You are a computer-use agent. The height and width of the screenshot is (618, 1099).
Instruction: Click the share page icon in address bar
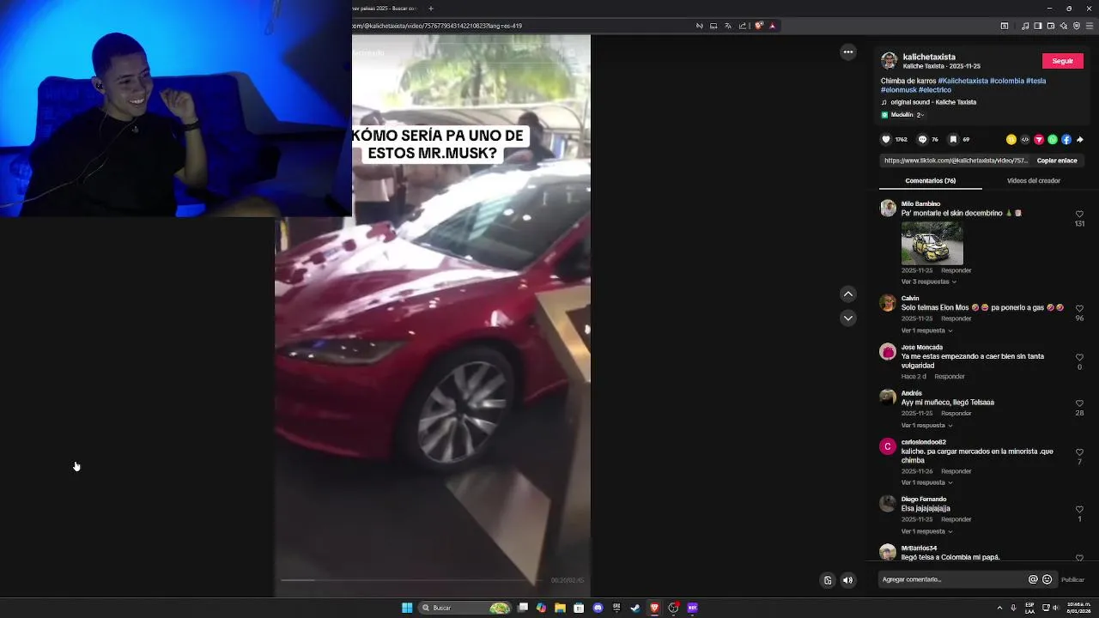pyautogui.click(x=743, y=26)
